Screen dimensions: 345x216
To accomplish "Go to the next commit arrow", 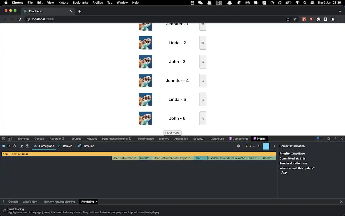I will pos(274,146).
